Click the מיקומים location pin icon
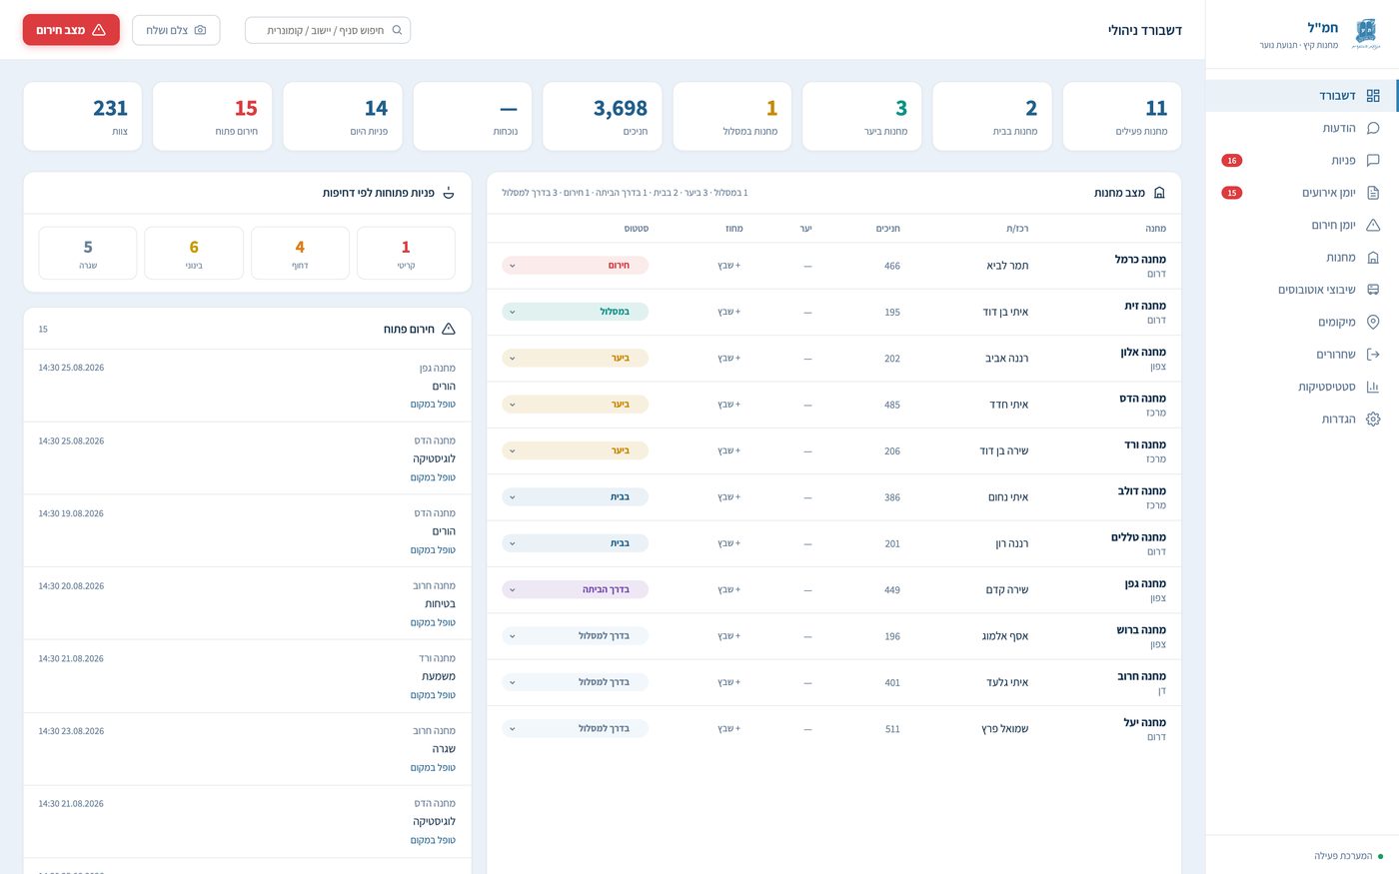1399x874 pixels. pos(1372,322)
